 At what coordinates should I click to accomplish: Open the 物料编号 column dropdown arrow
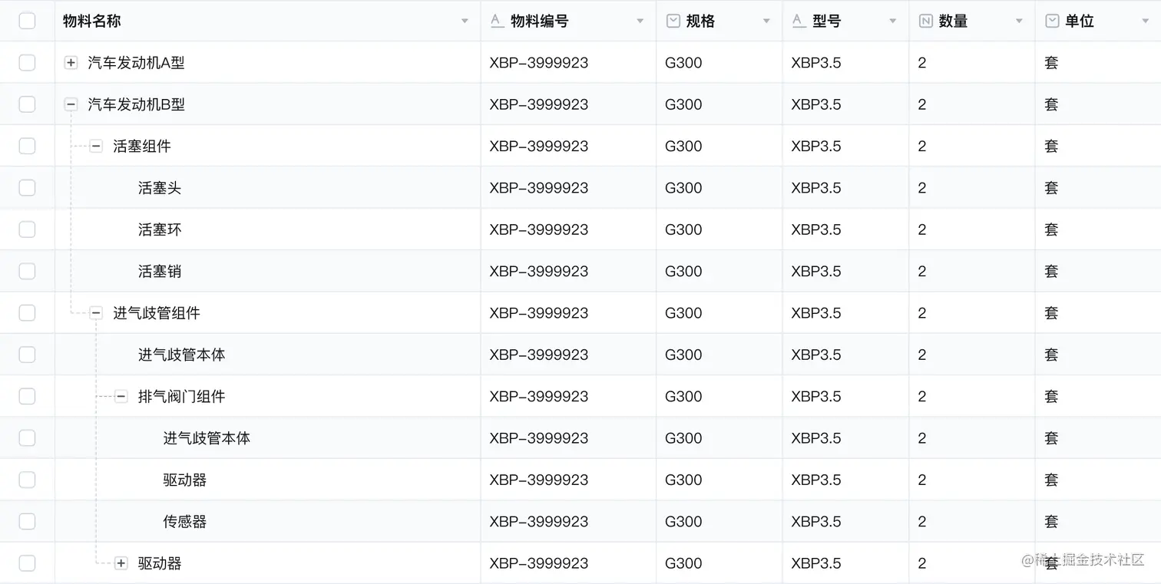[x=640, y=21]
